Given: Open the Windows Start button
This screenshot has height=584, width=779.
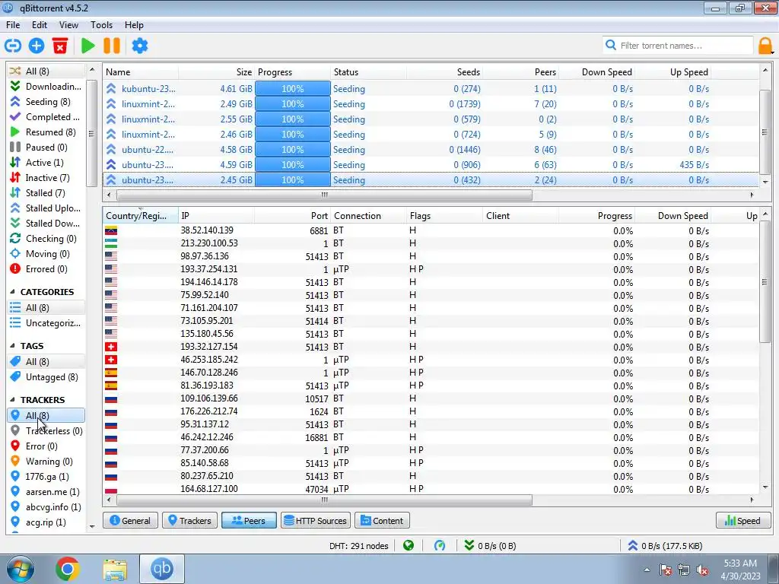Looking at the screenshot, I should pyautogui.click(x=21, y=569).
